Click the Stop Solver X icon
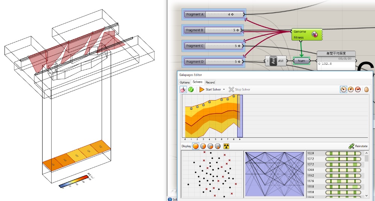 tap(231, 90)
